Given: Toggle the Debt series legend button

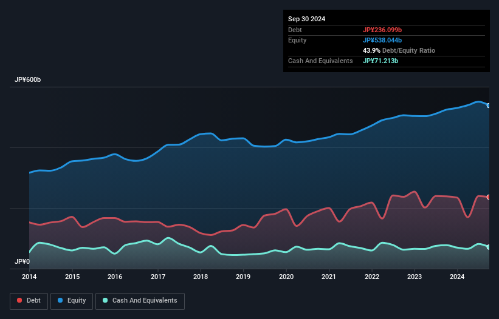Looking at the screenshot, I should click(x=29, y=301).
